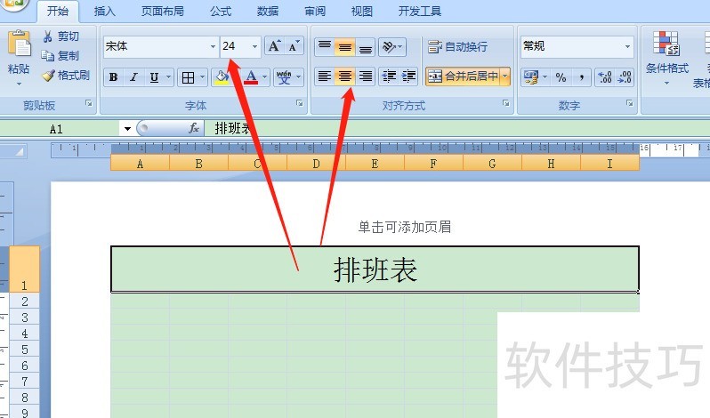Image resolution: width=710 pixels, height=418 pixels.
Task: Select the Format Painter (格式刷) tool
Action: (65, 76)
